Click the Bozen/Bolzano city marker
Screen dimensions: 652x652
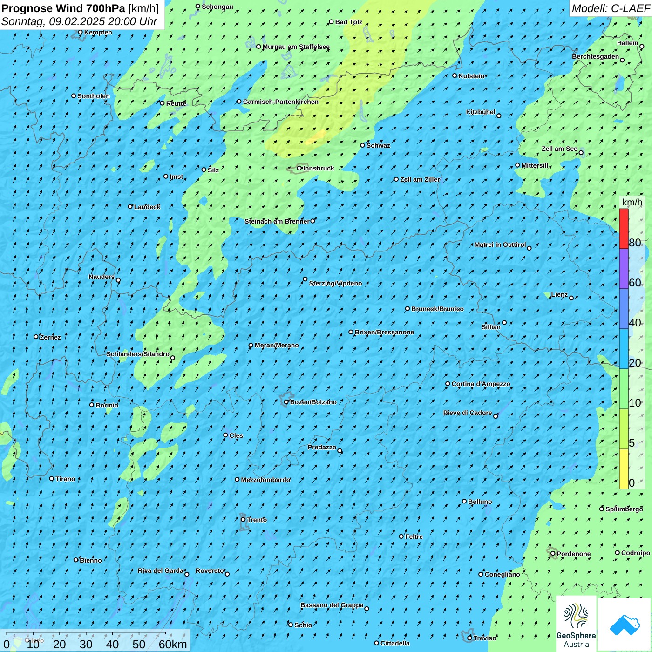click(x=286, y=402)
